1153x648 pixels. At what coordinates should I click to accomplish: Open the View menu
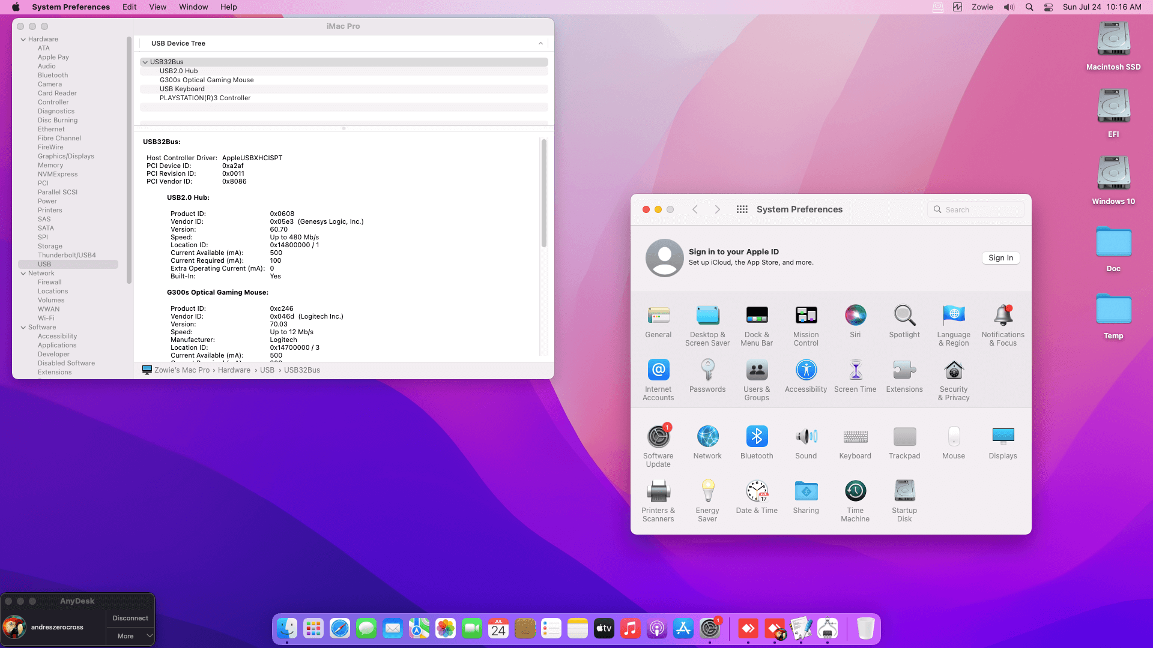point(157,7)
